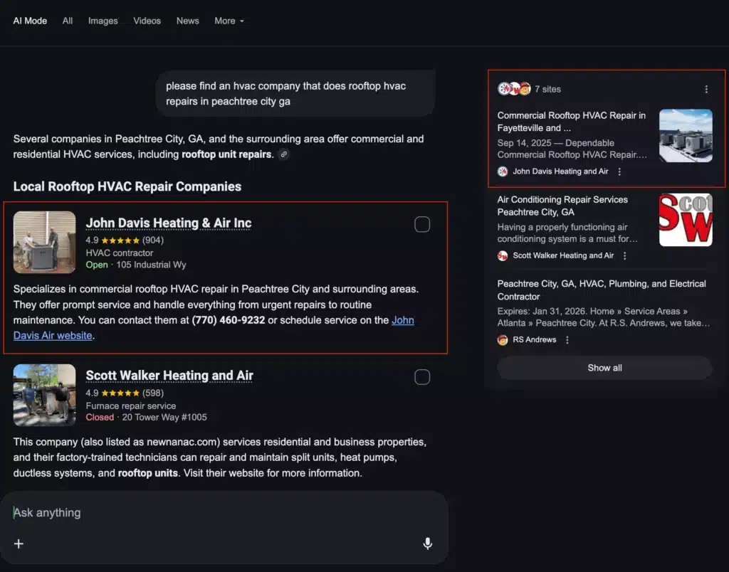Switch to the News tab

pos(188,21)
